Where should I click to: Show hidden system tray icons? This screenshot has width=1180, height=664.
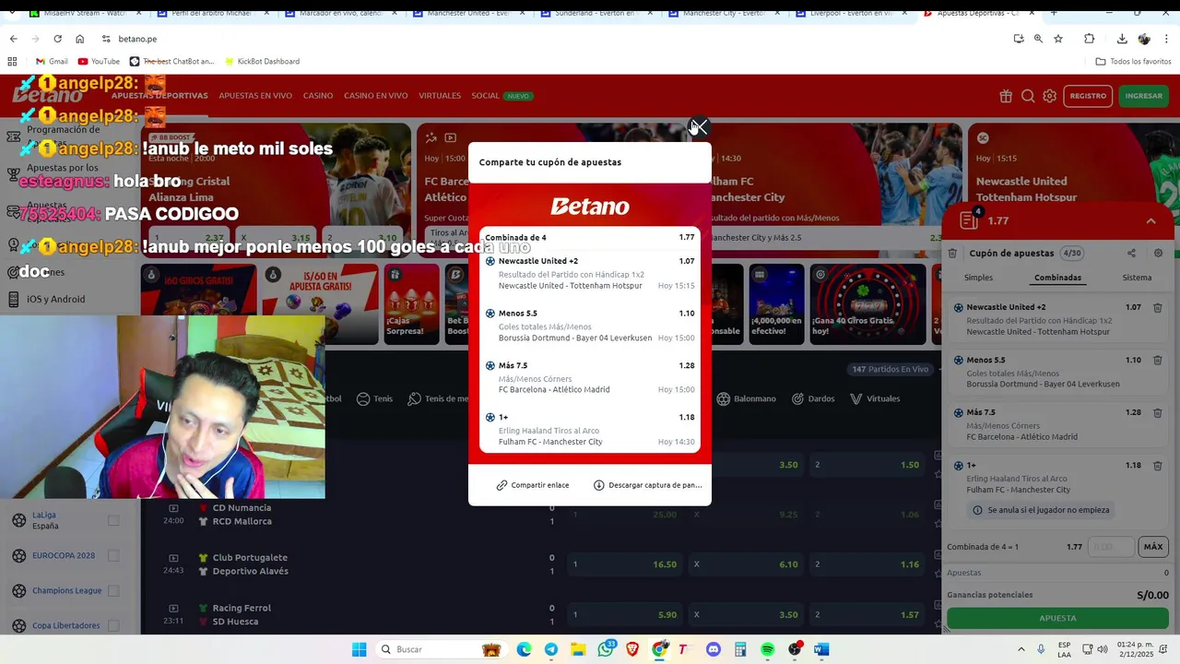point(1021,649)
